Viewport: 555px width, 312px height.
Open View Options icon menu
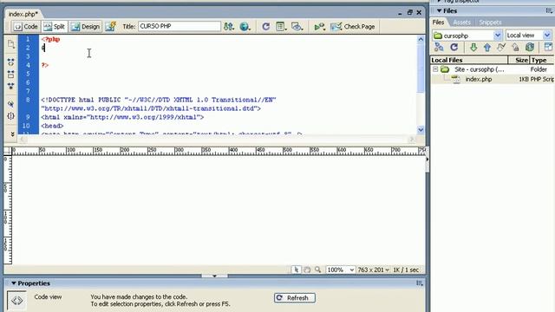click(281, 27)
